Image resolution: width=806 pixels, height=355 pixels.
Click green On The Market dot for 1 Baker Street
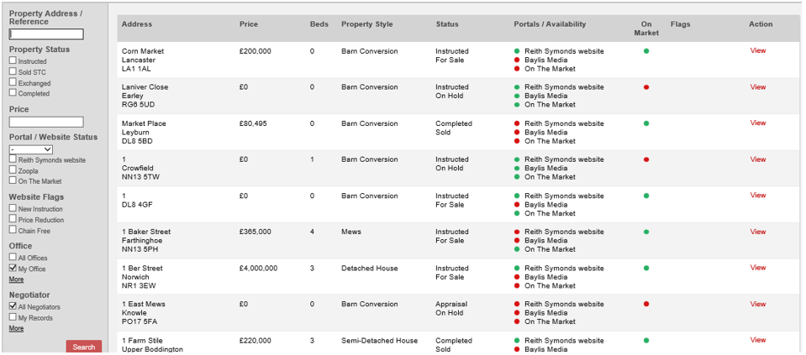click(517, 249)
